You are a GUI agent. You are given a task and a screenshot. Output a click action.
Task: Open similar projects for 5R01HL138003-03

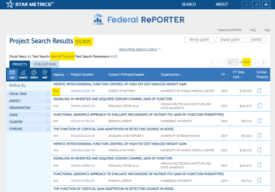(259, 106)
